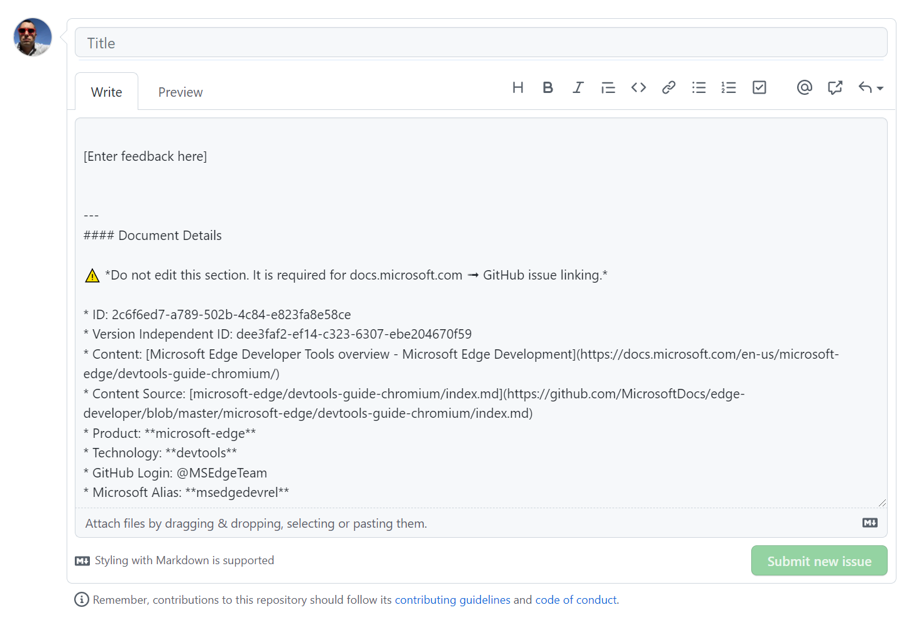Image resolution: width=904 pixels, height=632 pixels.
Task: Reference an issue or pull request
Action: click(x=835, y=87)
